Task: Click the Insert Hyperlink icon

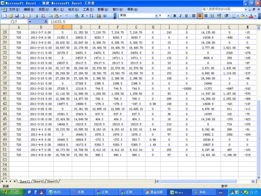Action: tap(77, 15)
